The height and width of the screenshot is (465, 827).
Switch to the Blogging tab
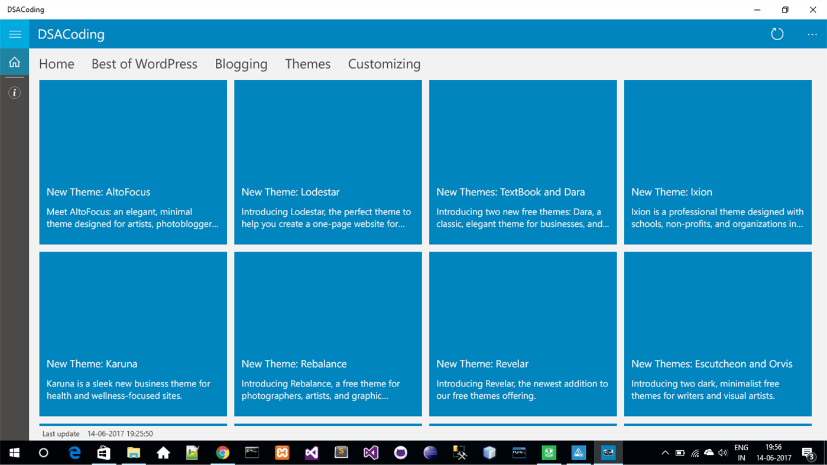point(241,64)
